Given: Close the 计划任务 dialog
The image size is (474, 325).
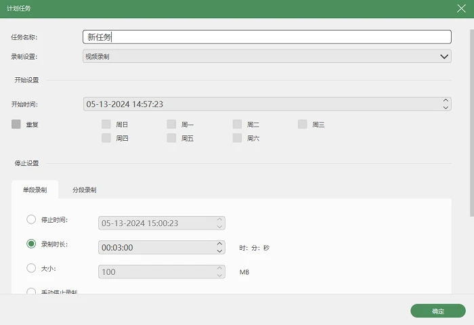Looking at the screenshot, I should point(461,9).
